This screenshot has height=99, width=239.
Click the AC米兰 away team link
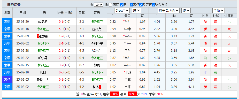(x=97, y=51)
